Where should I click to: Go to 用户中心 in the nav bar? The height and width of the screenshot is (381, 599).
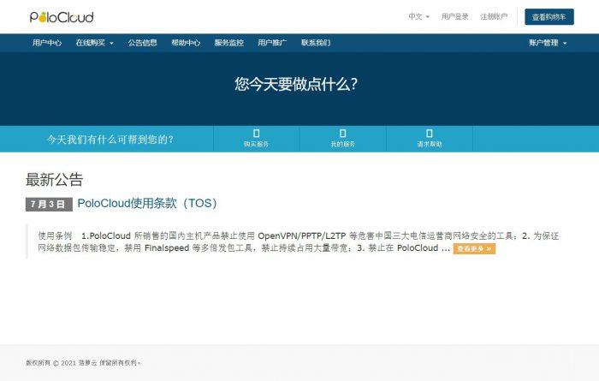(x=47, y=43)
